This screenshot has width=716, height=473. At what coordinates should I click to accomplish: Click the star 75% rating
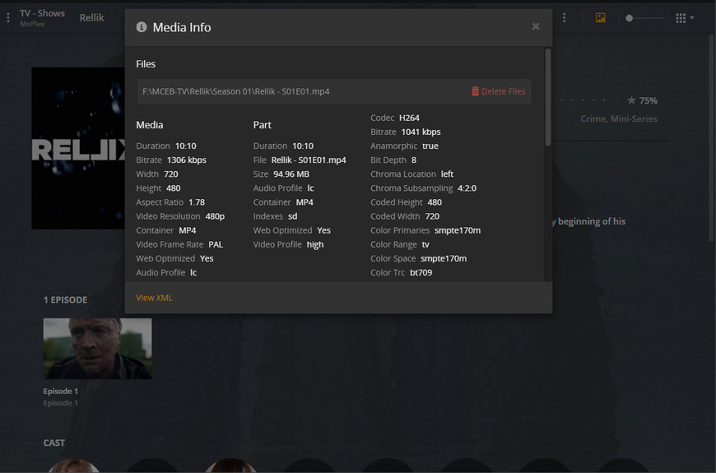point(642,100)
